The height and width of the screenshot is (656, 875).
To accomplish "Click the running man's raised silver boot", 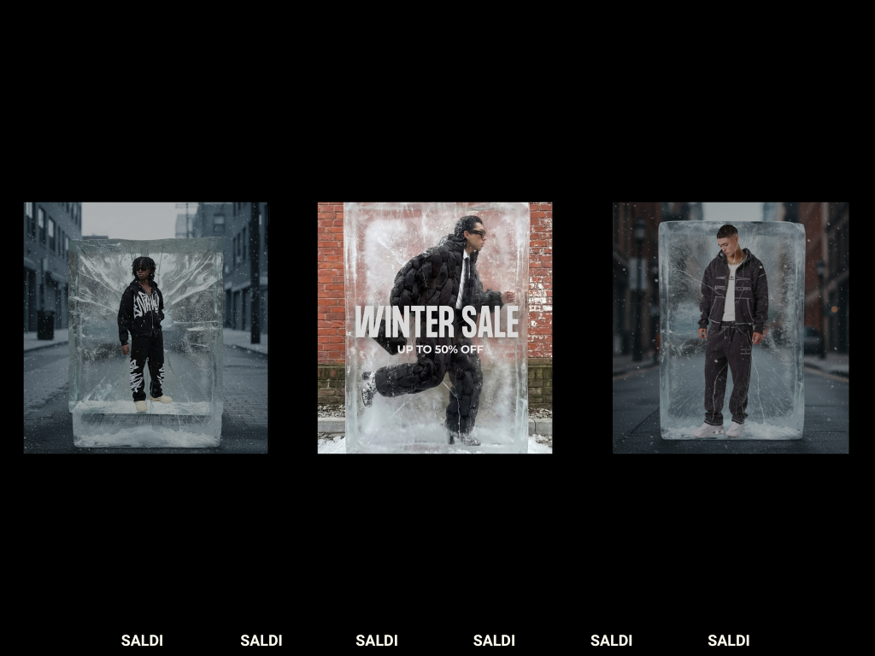I will (368, 389).
